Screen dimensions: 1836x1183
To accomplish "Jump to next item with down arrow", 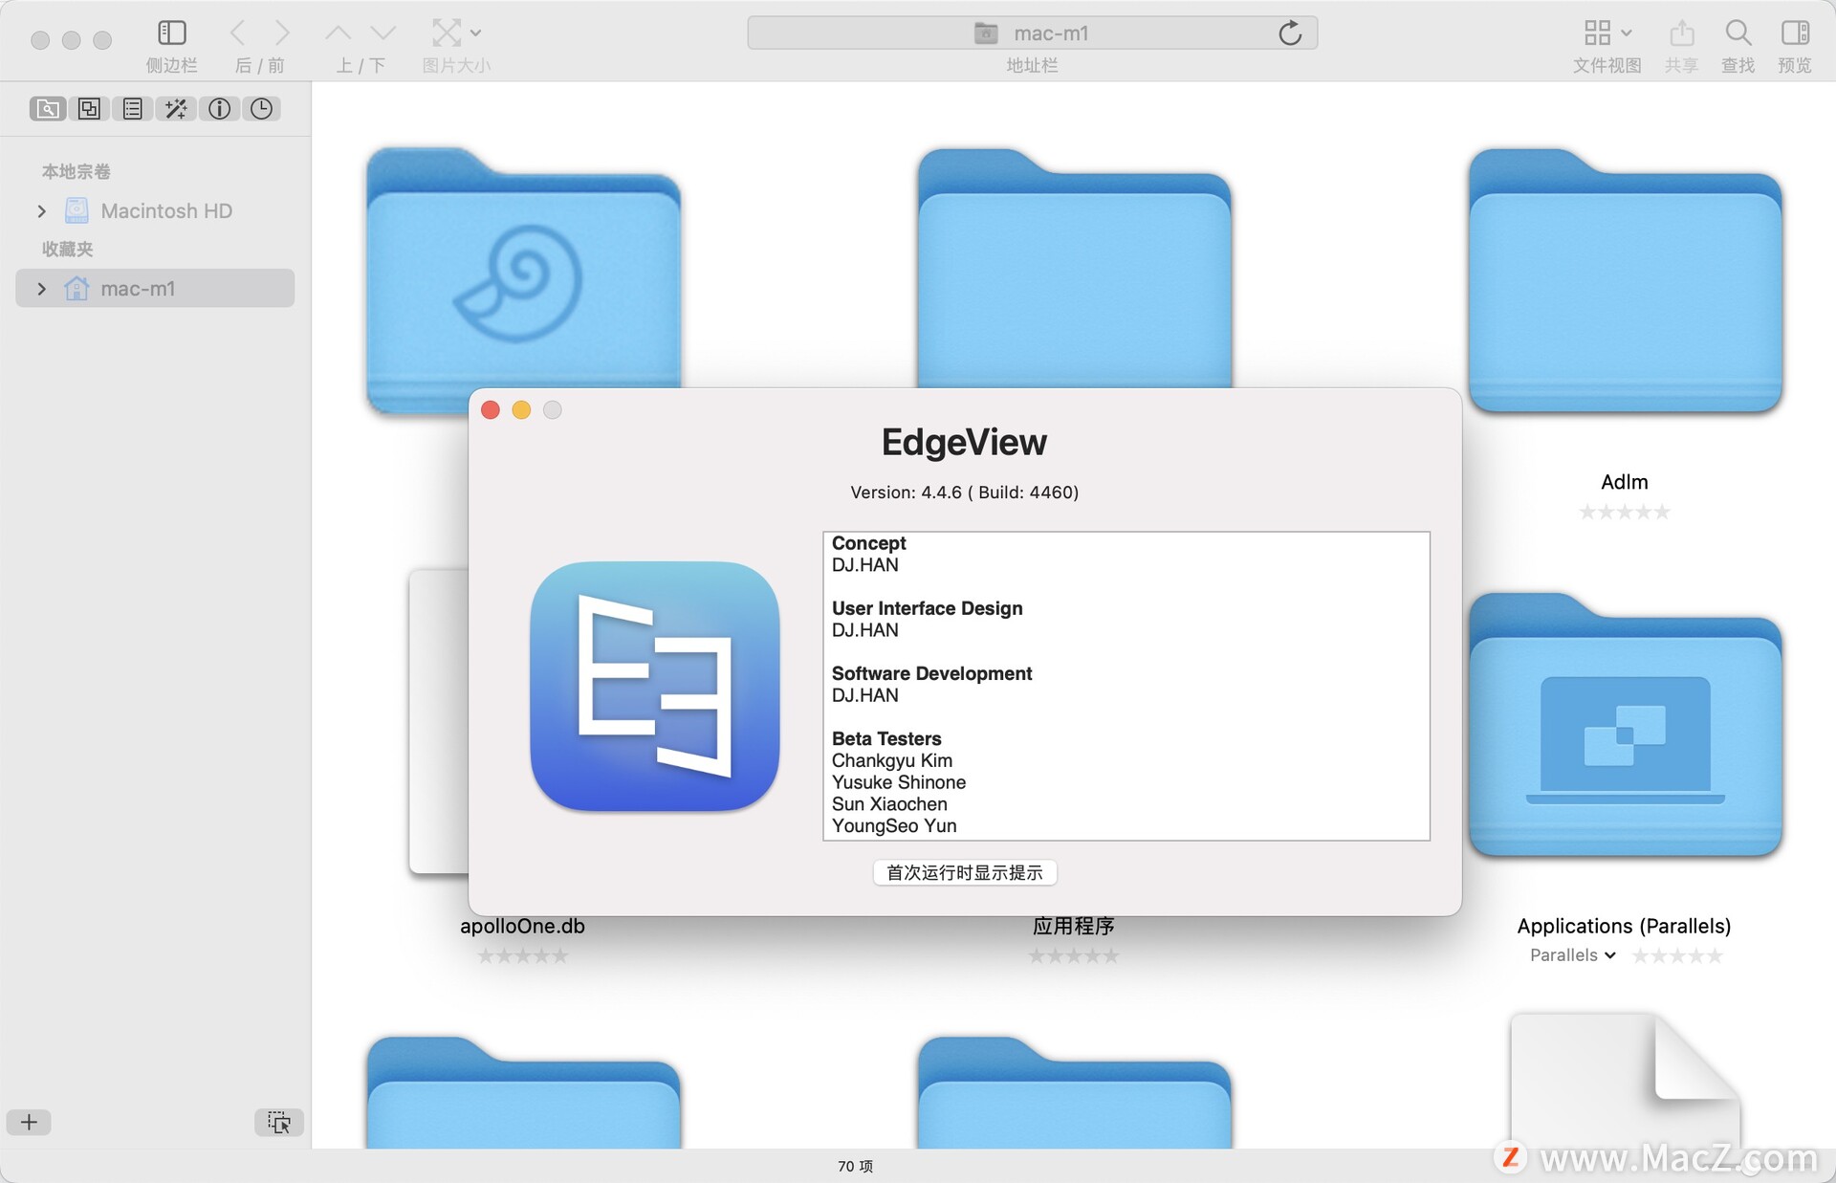I will tap(383, 33).
